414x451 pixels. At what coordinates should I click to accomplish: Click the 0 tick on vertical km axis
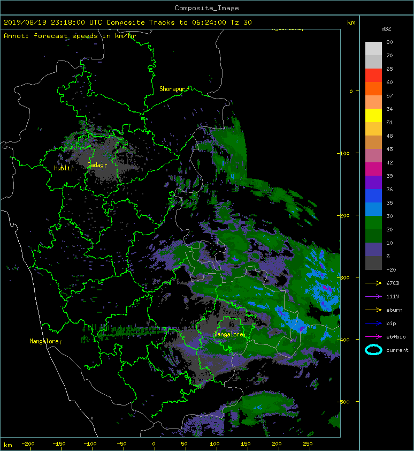(x=351, y=91)
